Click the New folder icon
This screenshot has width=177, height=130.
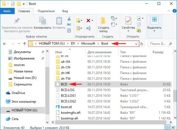point(103,21)
